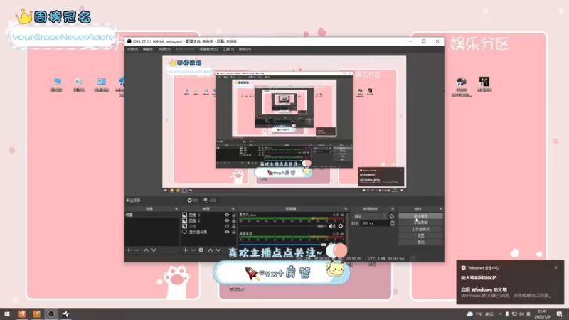Toggle visibility of 图像 2 source
This screenshot has width=569, height=320.
point(227,220)
